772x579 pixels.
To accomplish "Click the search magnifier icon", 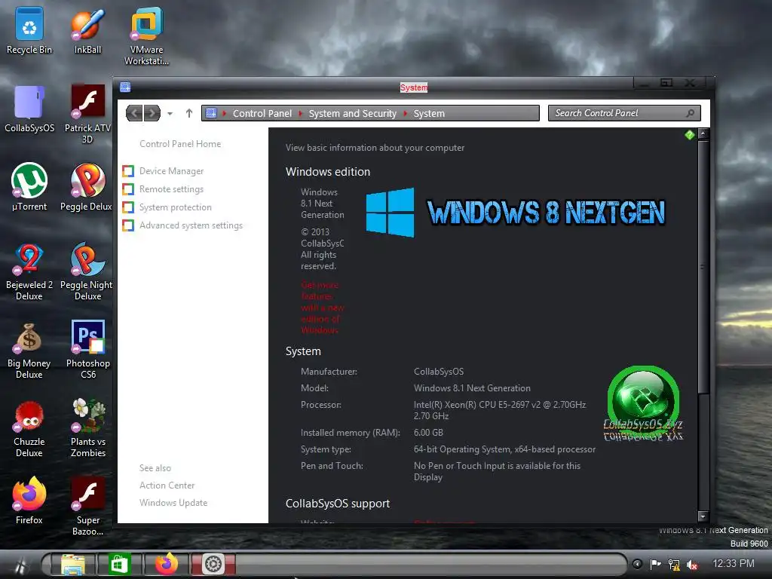I will [x=691, y=113].
